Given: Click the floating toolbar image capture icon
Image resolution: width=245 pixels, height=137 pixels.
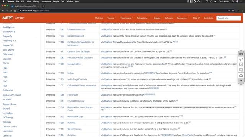Looking at the screenshot, I should tap(241, 64).
